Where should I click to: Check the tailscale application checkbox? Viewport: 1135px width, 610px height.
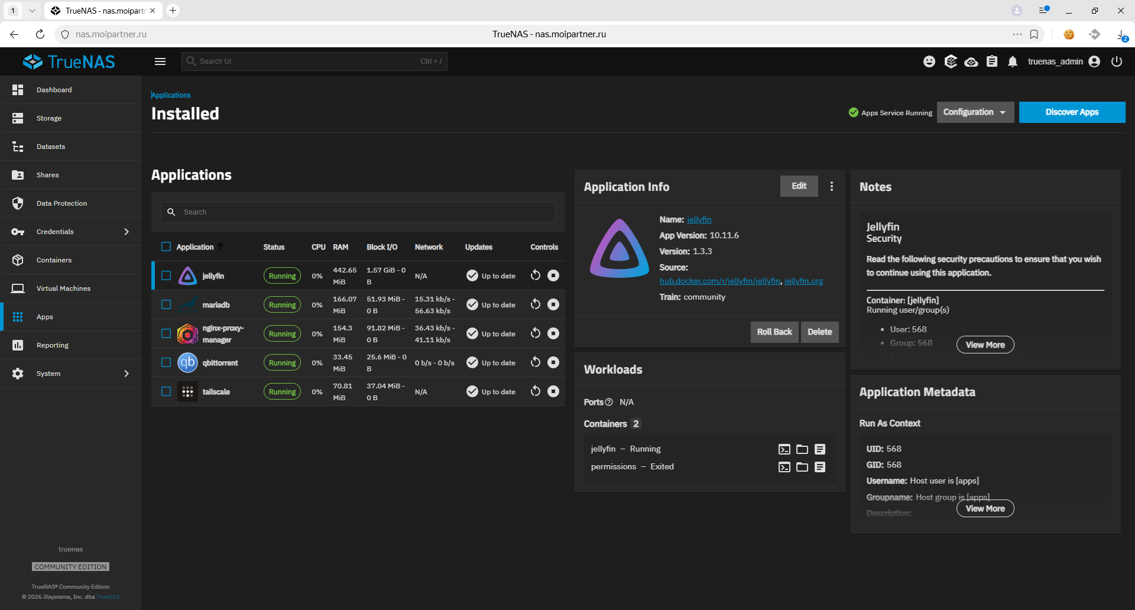(166, 391)
